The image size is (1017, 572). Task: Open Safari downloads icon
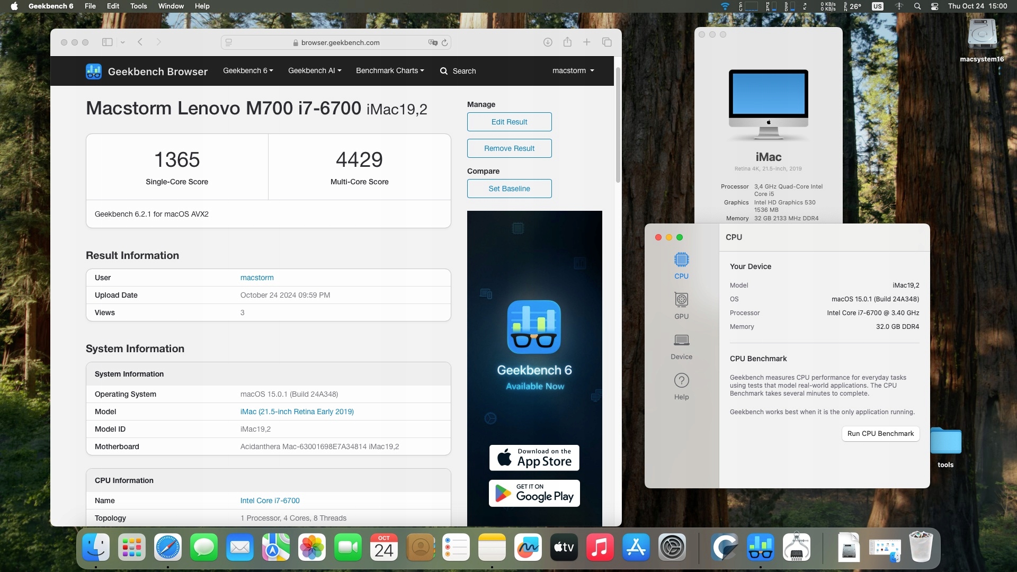pos(548,42)
